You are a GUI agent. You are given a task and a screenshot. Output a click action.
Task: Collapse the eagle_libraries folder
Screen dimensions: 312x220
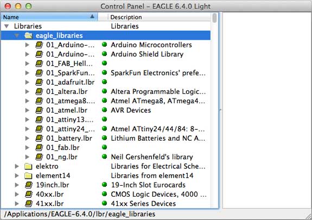pos(17,36)
